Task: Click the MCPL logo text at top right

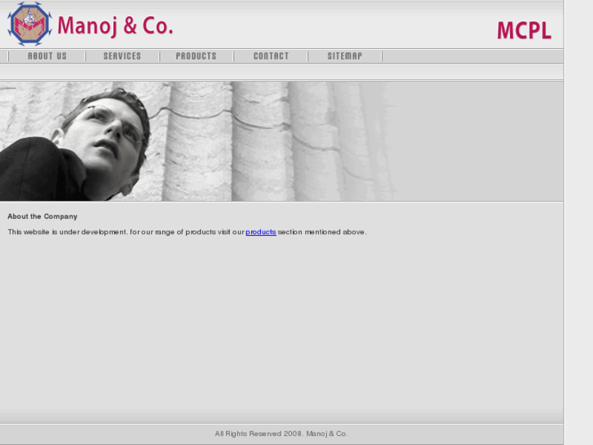Action: [524, 30]
